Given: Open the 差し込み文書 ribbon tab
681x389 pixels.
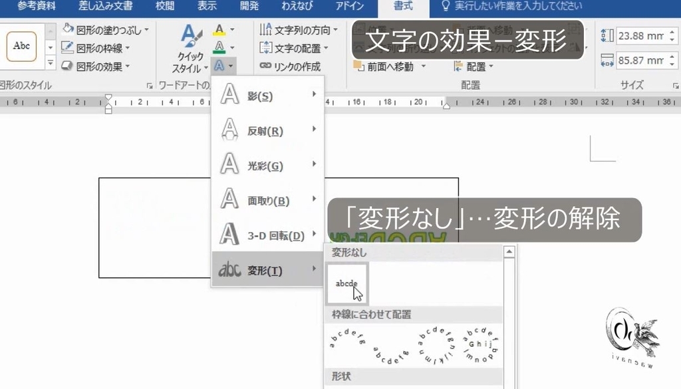Looking at the screenshot, I should (106, 6).
